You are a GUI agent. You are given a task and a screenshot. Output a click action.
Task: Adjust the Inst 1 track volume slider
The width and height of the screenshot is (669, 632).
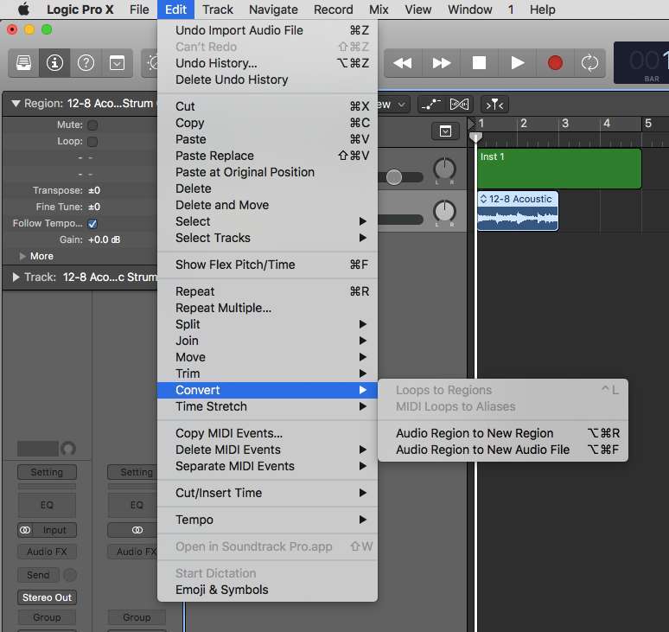click(x=394, y=177)
